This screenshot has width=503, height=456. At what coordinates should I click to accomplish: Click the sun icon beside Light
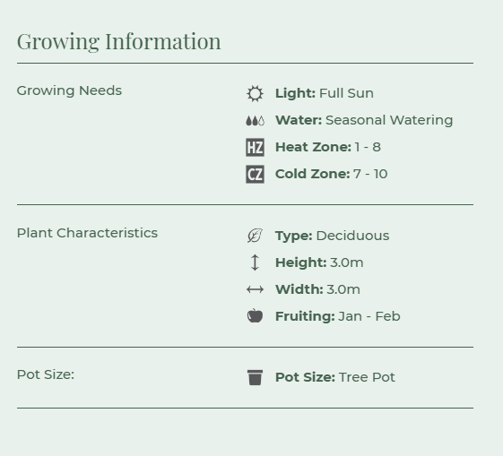(x=255, y=93)
